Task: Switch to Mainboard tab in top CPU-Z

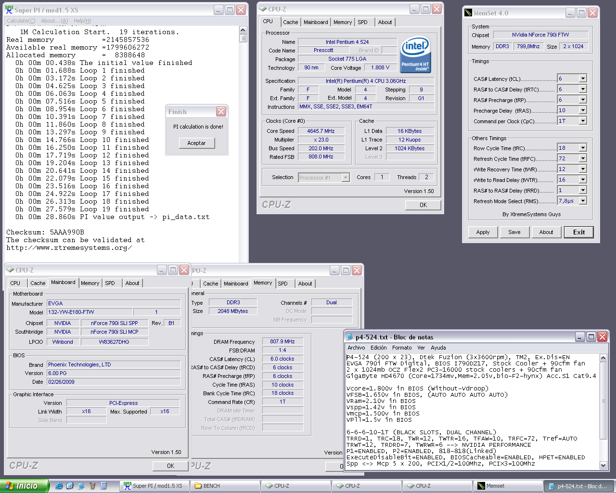Action: click(316, 22)
